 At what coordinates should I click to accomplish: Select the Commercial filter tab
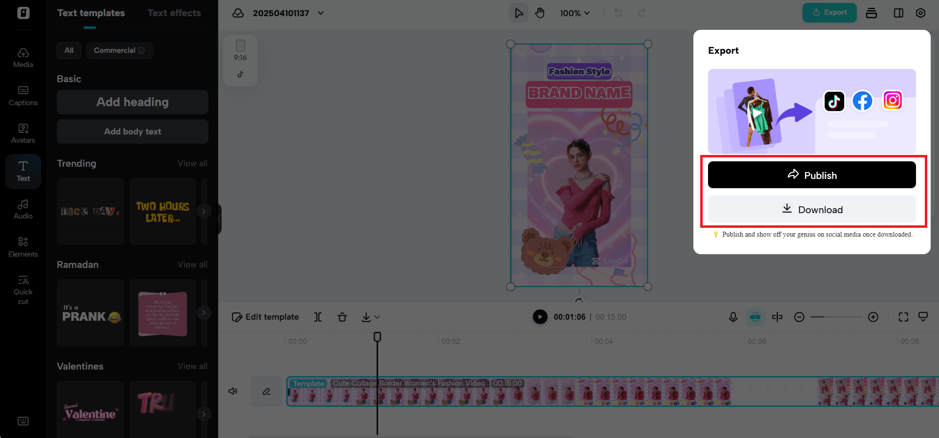click(119, 50)
